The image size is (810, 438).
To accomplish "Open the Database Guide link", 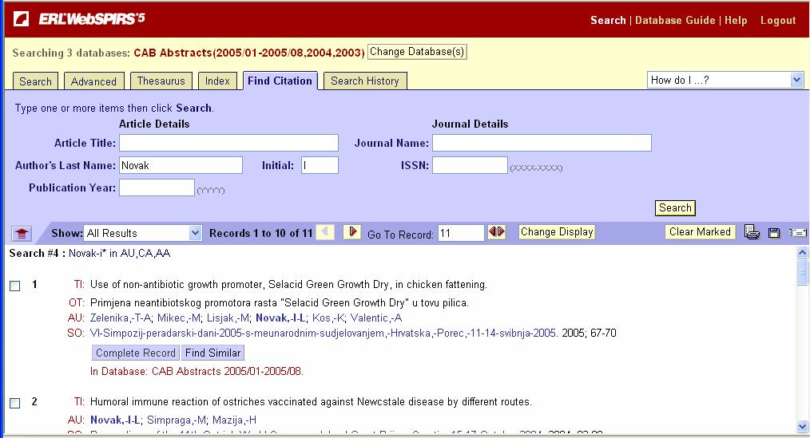I will click(675, 20).
